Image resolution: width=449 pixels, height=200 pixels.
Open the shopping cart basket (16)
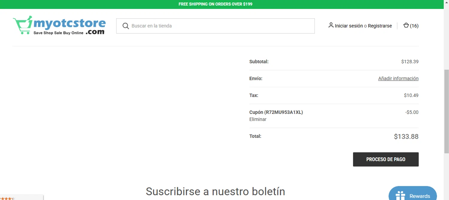click(x=411, y=26)
